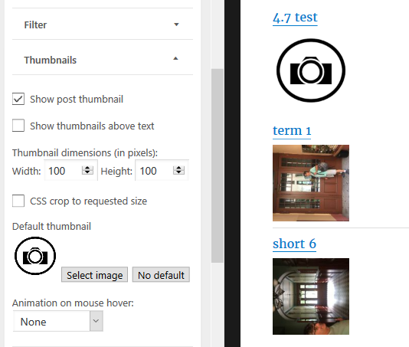Enable Show thumbnails above text
The height and width of the screenshot is (347, 409).
18,126
